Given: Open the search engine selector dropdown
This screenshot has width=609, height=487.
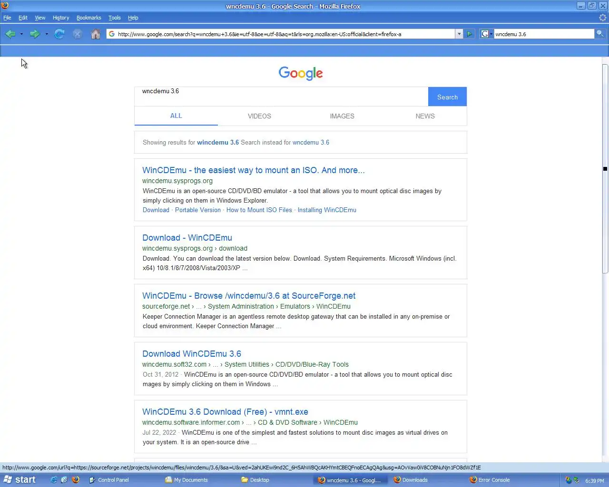Looking at the screenshot, I should pos(487,34).
